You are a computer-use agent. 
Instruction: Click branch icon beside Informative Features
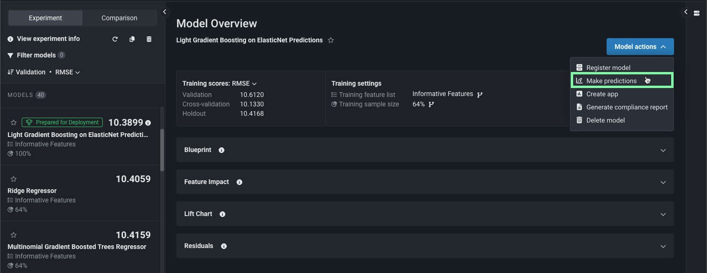coord(480,94)
